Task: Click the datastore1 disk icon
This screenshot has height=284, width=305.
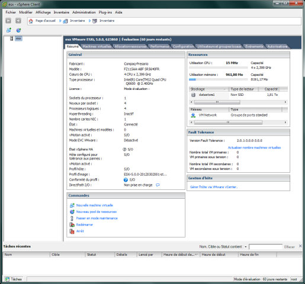Action: [193, 95]
